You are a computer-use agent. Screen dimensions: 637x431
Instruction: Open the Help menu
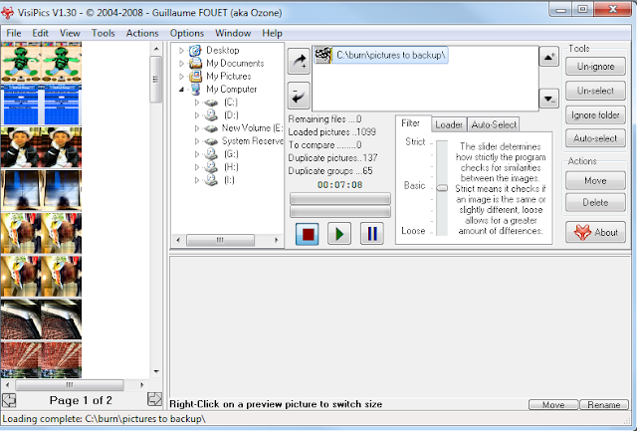[x=272, y=33]
